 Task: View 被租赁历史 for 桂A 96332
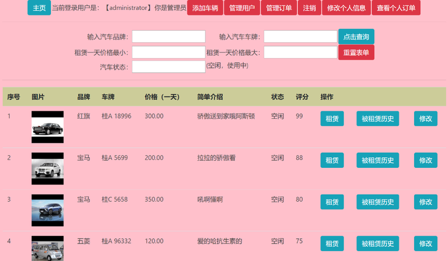(378, 244)
